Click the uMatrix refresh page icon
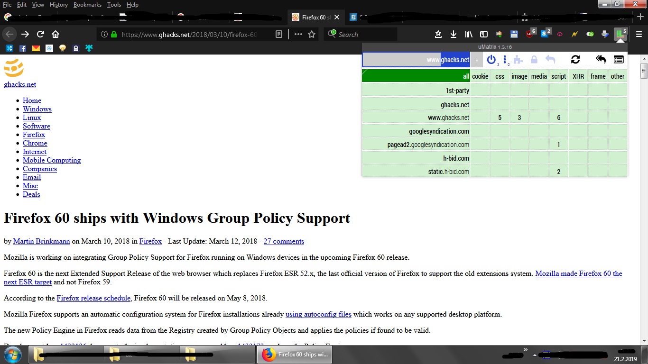This screenshot has width=648, height=364. tap(575, 59)
